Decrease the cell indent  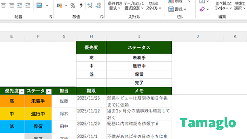coord(20,6)
